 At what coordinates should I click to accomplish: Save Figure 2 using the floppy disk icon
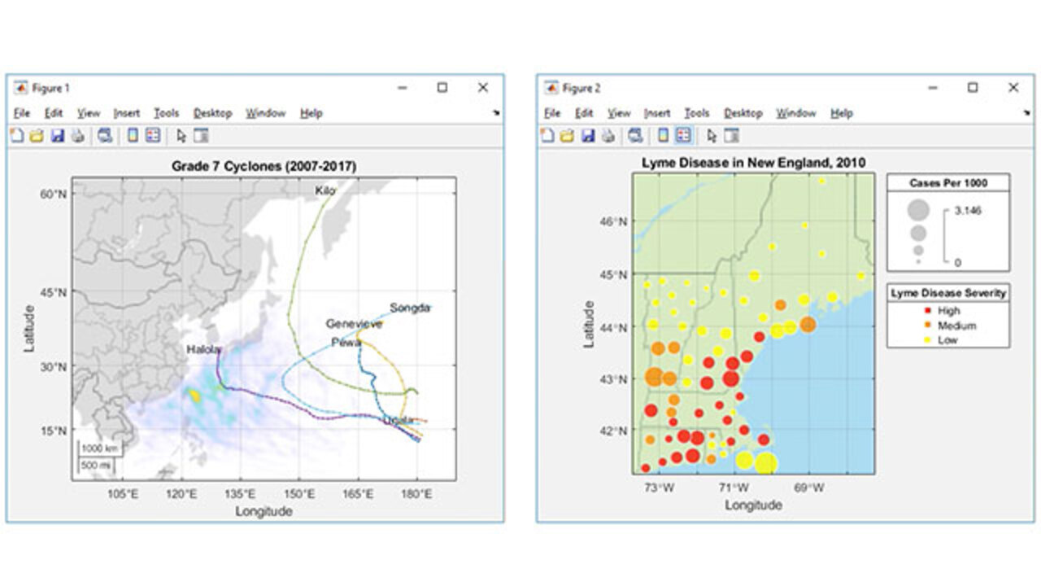(587, 136)
